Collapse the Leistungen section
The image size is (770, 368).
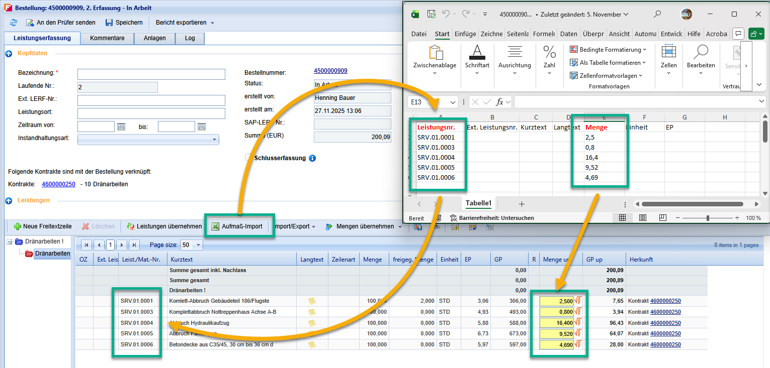click(x=9, y=201)
